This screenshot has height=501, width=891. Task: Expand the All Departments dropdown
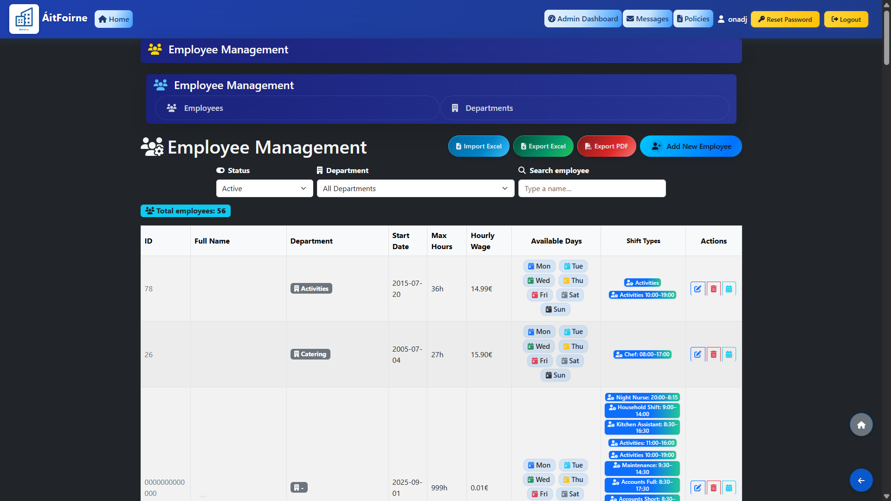click(x=415, y=188)
